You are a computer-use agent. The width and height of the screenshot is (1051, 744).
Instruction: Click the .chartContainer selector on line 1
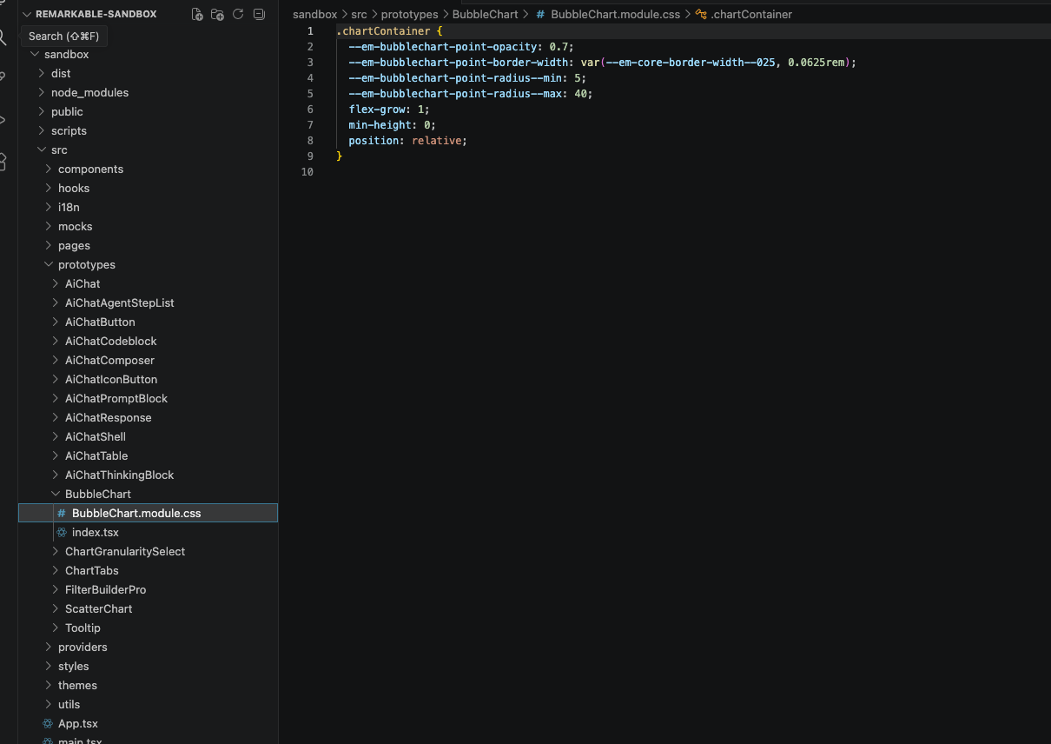point(383,31)
